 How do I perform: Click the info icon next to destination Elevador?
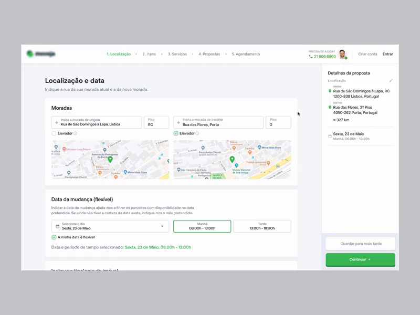tap(196, 133)
